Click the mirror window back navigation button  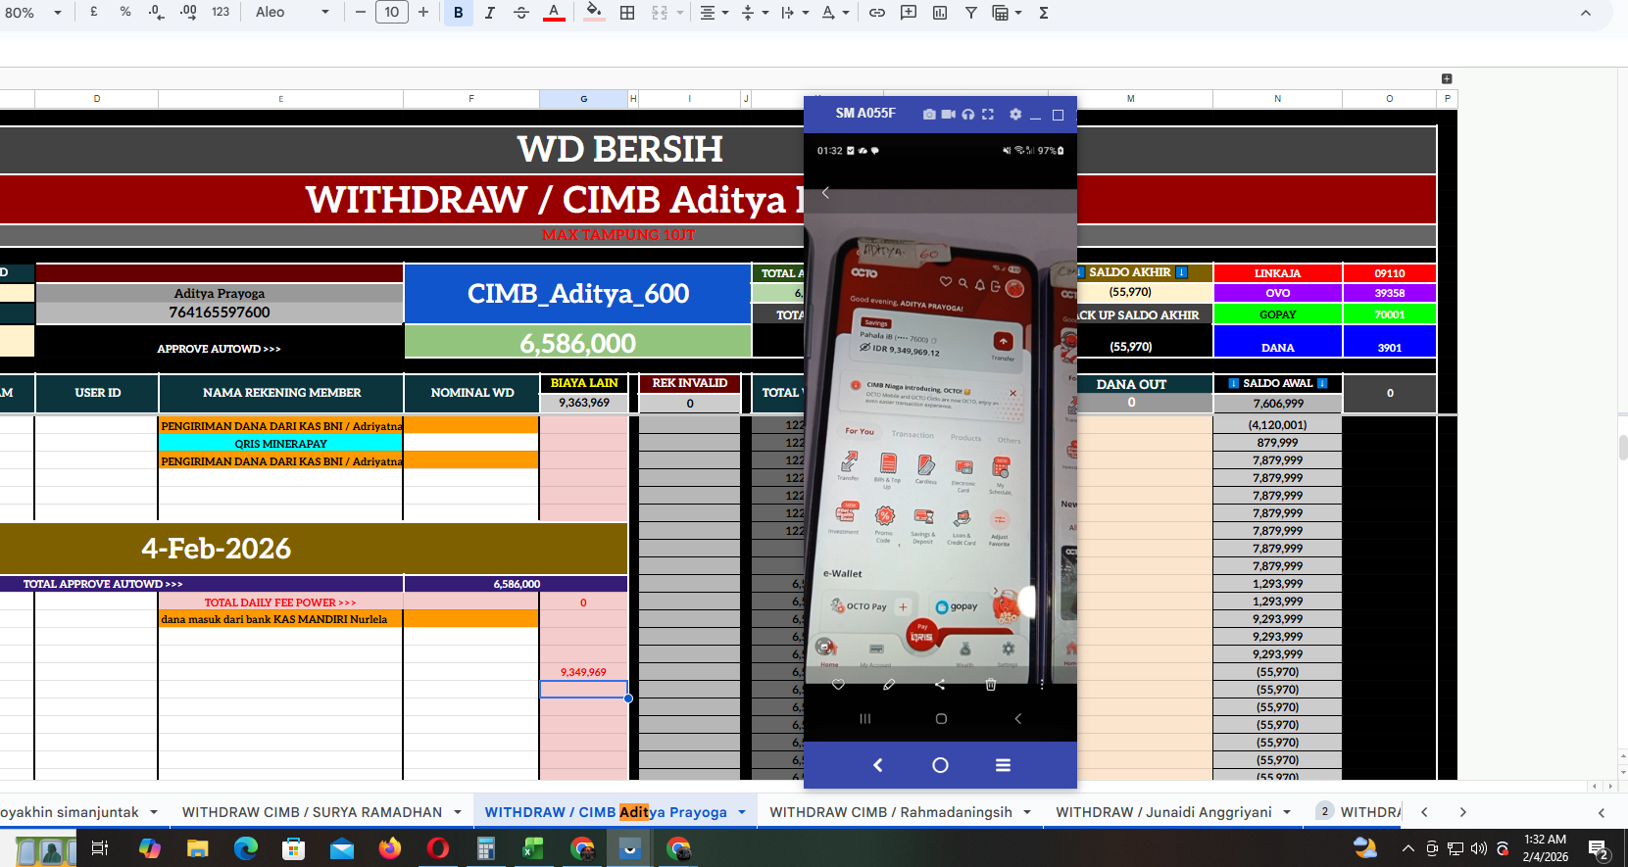tap(878, 765)
